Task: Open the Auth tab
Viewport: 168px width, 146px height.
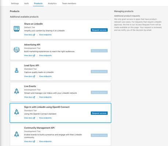Action: [x=26, y=3]
